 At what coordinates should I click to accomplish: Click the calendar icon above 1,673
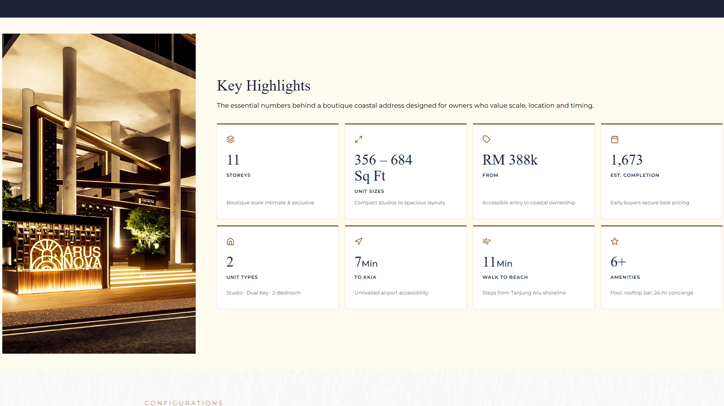(x=614, y=139)
